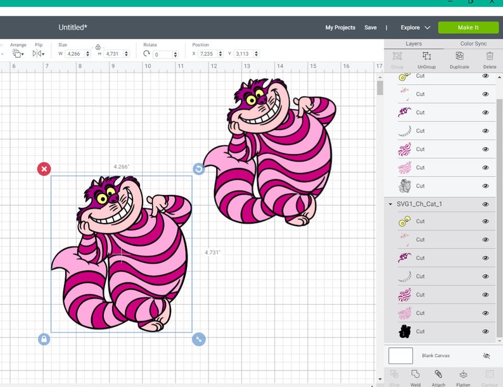Click the Blank Canvas color swatch
Viewport: 503px width, 387px height.
coord(400,355)
